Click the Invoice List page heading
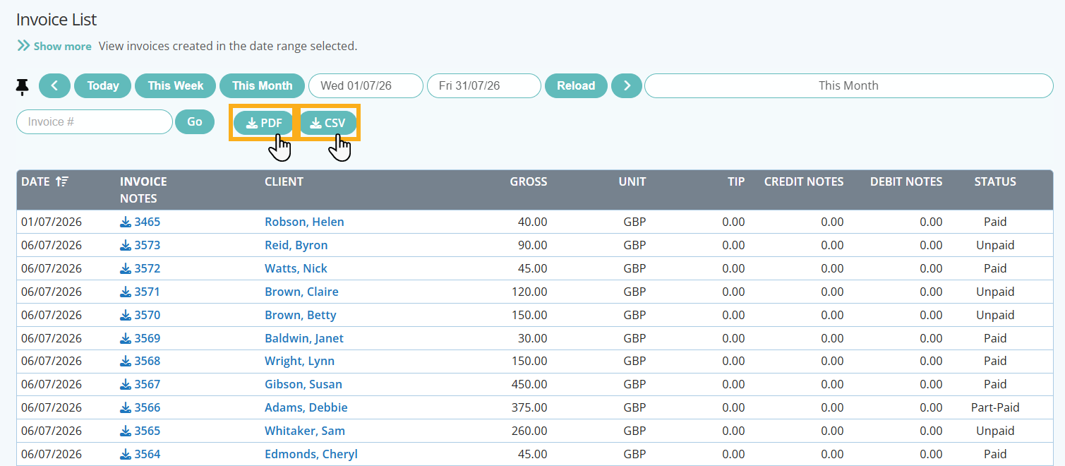 pyautogui.click(x=56, y=19)
